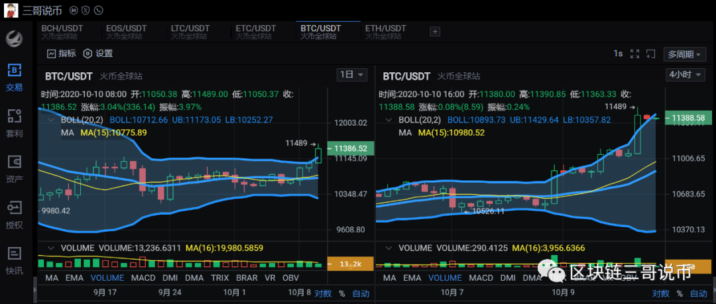716x304 pixels.
Task: Click the green 11388.58 price tag
Action: point(689,118)
